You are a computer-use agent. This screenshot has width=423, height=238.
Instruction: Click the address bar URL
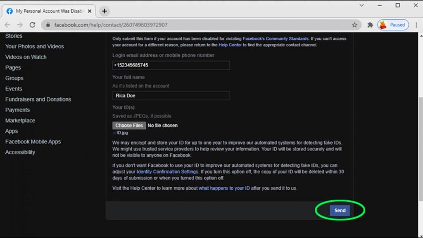coord(111,25)
